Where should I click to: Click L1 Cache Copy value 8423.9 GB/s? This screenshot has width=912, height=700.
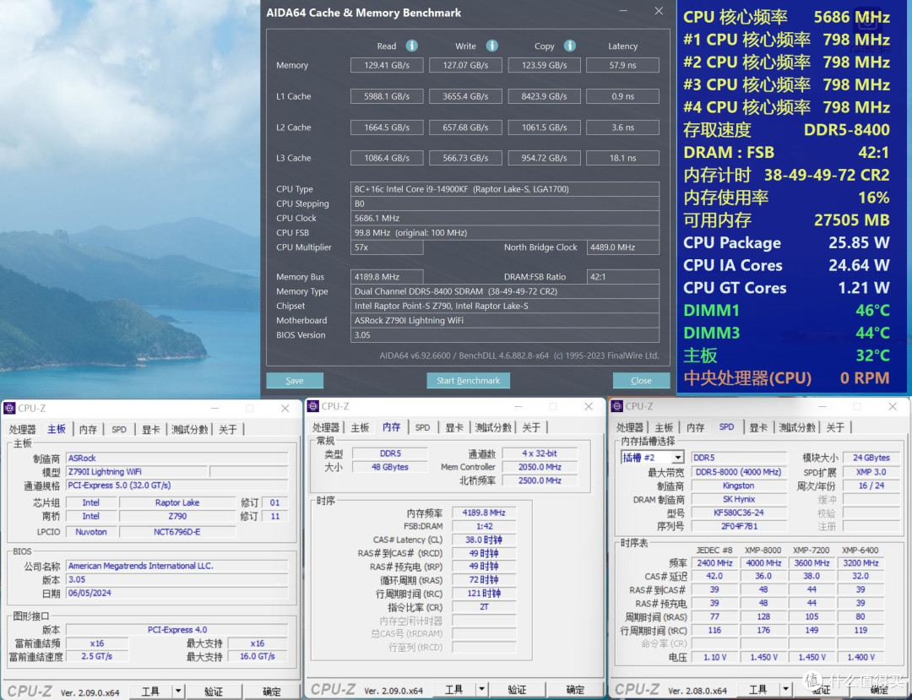pyautogui.click(x=544, y=96)
